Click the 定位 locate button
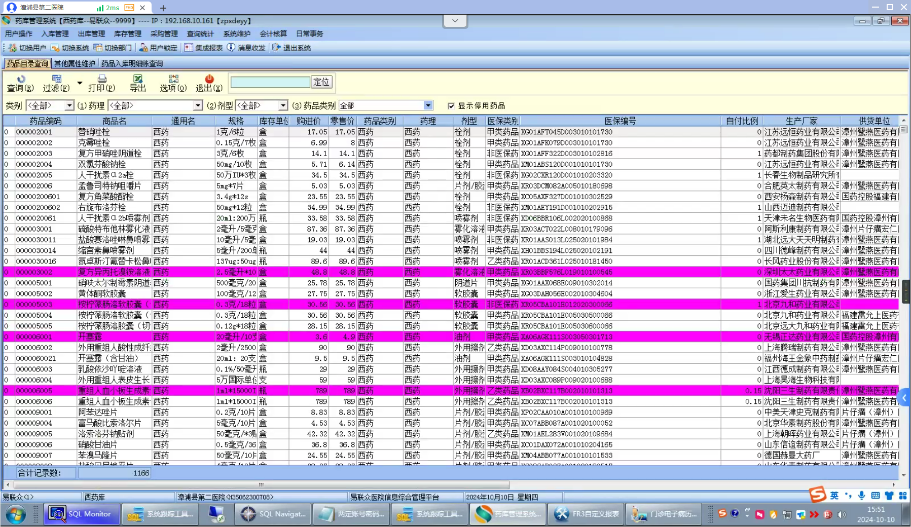Screen dimensions: 911x527 click(x=321, y=82)
